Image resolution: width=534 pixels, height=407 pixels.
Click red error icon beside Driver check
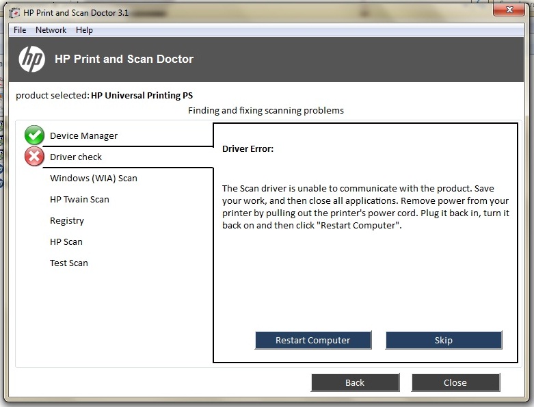pos(34,157)
